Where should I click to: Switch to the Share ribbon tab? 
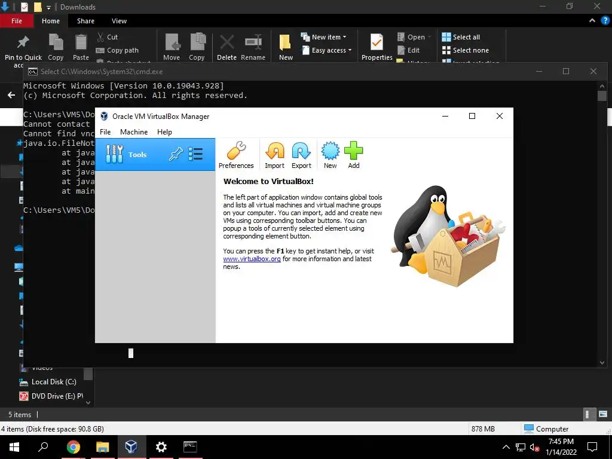point(85,21)
